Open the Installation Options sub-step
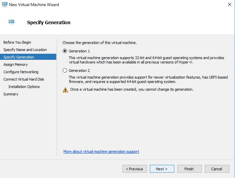The image size is (235, 178). [24, 87]
